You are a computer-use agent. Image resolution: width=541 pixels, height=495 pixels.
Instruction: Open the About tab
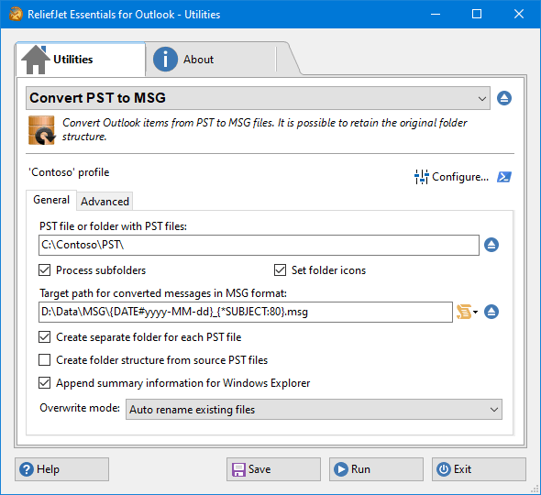198,60
